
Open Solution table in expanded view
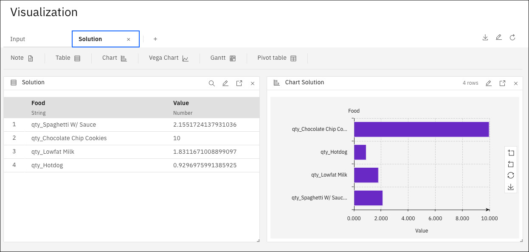pyautogui.click(x=239, y=83)
